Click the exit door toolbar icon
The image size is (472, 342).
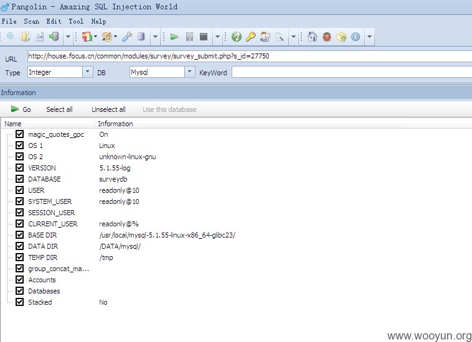coord(54,37)
